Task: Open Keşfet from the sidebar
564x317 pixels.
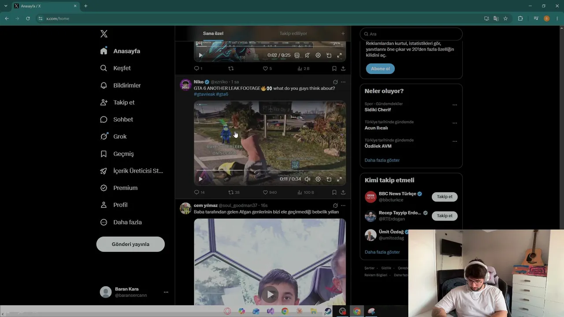Action: 115,68
